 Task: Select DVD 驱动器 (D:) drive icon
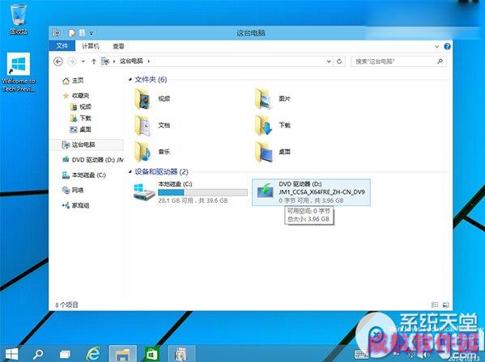266,191
